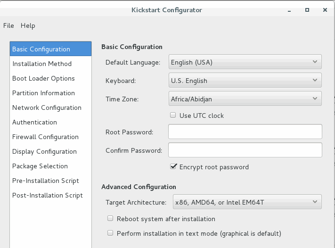Screen dimensions: 335x248
Task: Select Firewall Configuration in sidebar
Action: coord(45,137)
